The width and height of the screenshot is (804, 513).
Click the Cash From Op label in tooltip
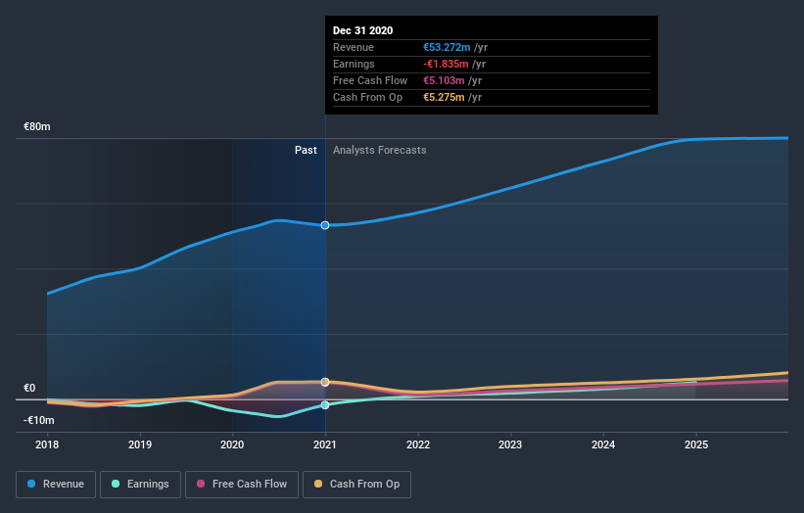pos(367,97)
